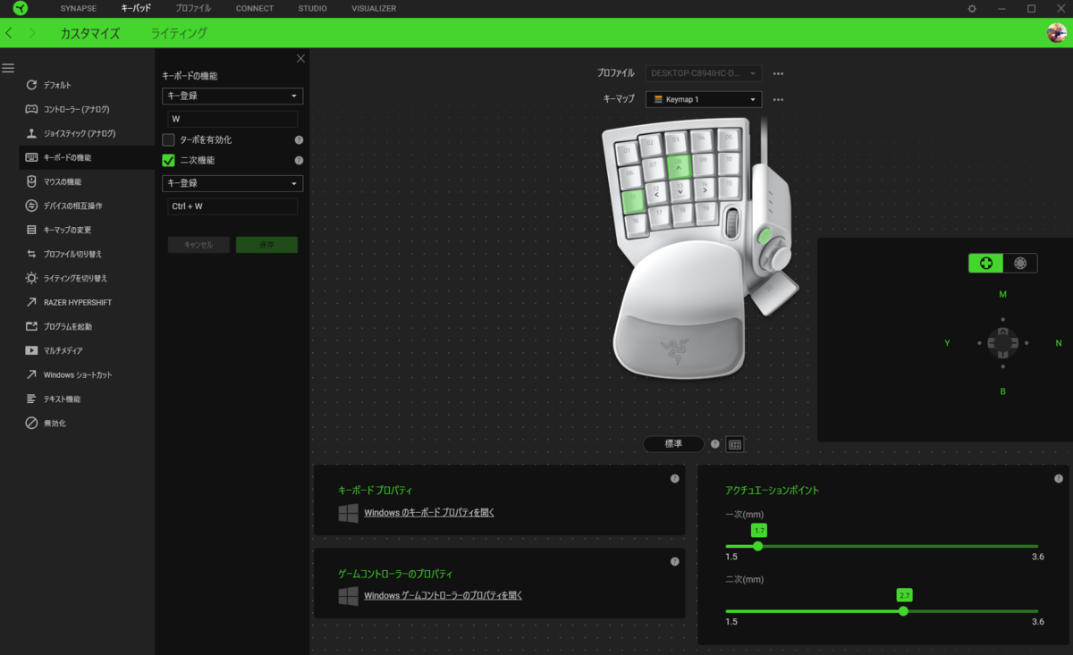Click the 一次(mm) actuation slider handle
This screenshot has width=1073, height=655.
click(758, 546)
